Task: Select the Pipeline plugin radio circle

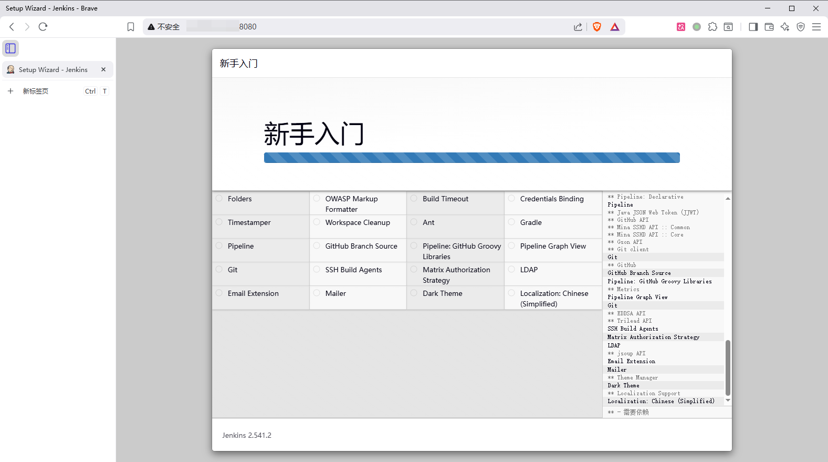Action: coord(219,246)
